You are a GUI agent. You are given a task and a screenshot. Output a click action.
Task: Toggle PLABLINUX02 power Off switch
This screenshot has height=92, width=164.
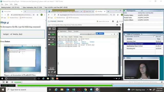[53, 39]
